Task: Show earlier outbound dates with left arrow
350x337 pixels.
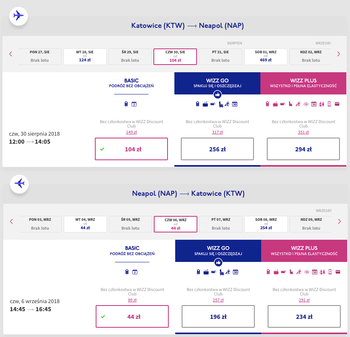Action: pos(10,54)
